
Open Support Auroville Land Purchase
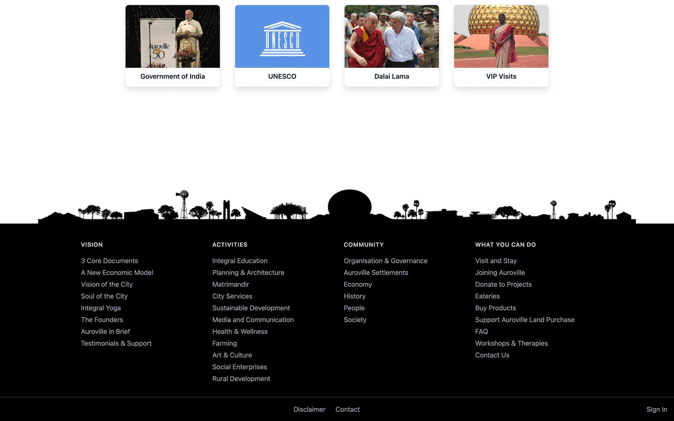[525, 320]
